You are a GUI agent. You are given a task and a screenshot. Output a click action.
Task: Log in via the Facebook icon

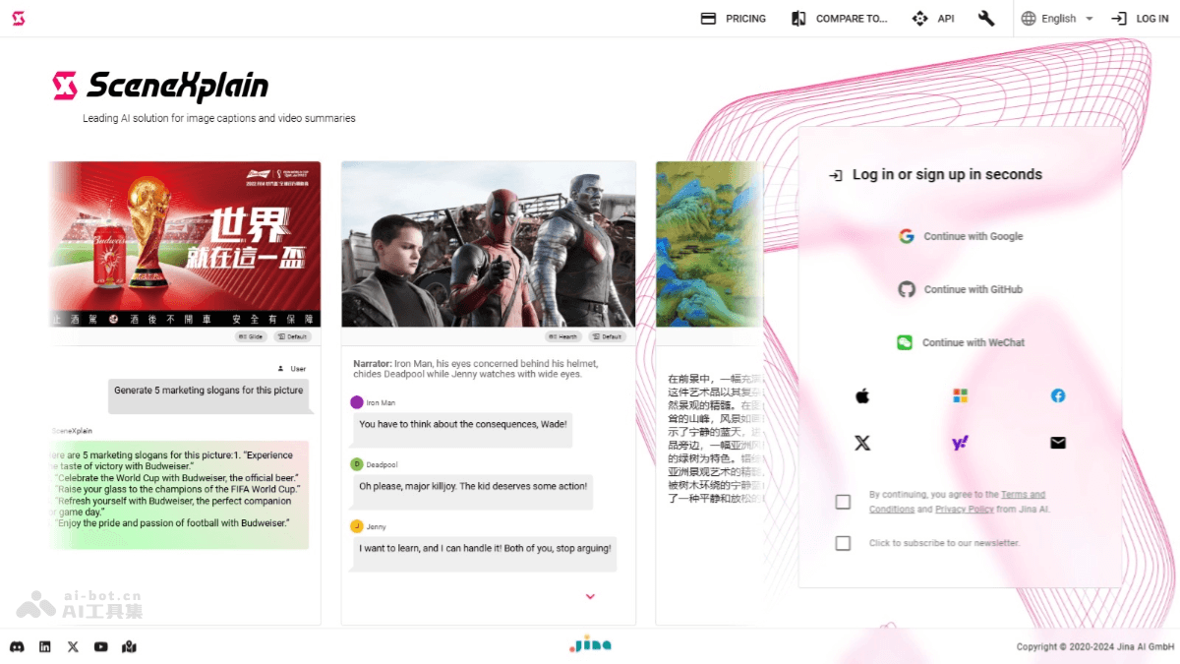point(1058,395)
